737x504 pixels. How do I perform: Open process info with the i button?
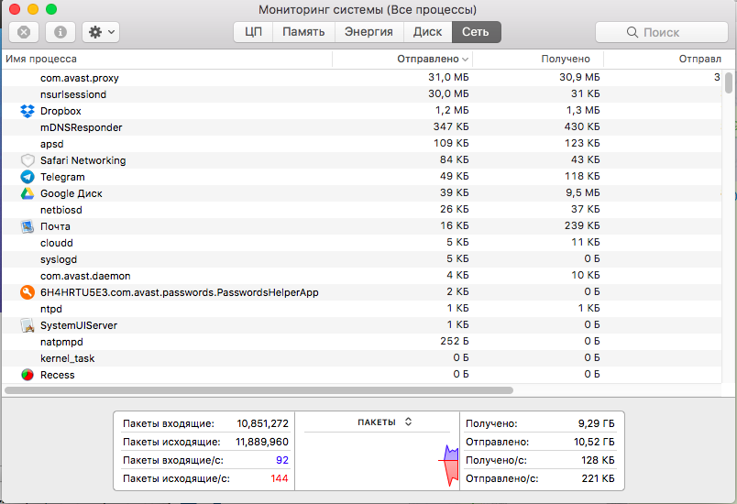point(60,32)
